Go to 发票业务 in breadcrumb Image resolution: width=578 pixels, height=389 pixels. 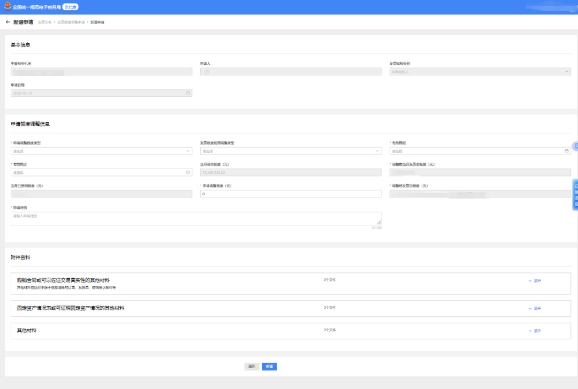pos(44,22)
